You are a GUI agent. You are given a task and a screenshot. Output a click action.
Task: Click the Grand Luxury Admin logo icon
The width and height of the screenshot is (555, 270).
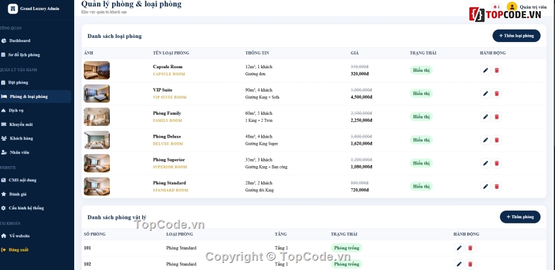(x=13, y=9)
